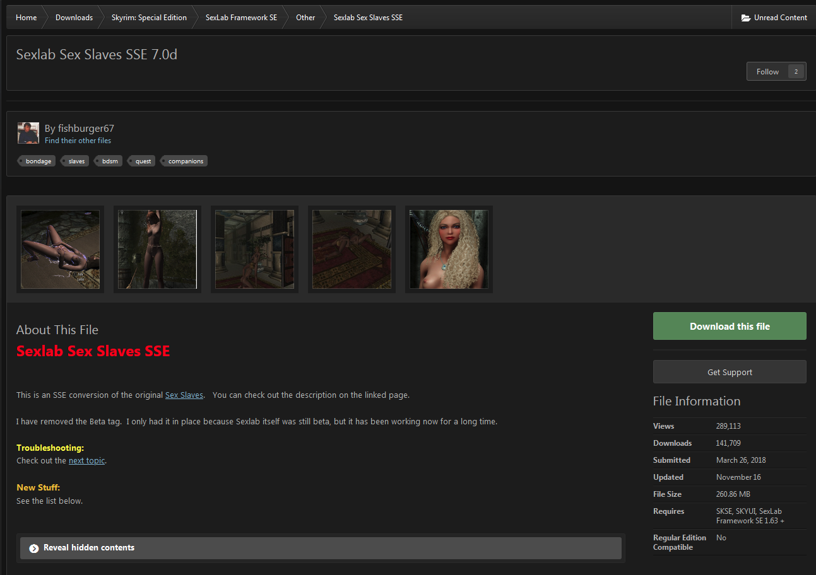
Task: Click Download this file button
Action: click(730, 326)
